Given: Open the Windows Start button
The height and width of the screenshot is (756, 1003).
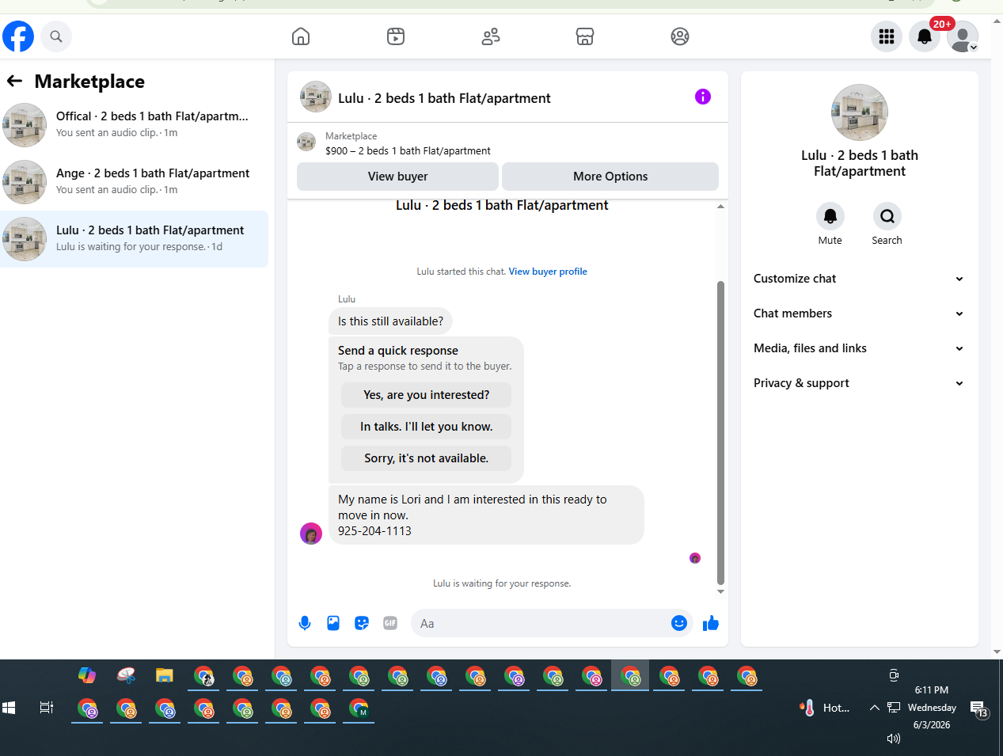Looking at the screenshot, I should click(9, 708).
